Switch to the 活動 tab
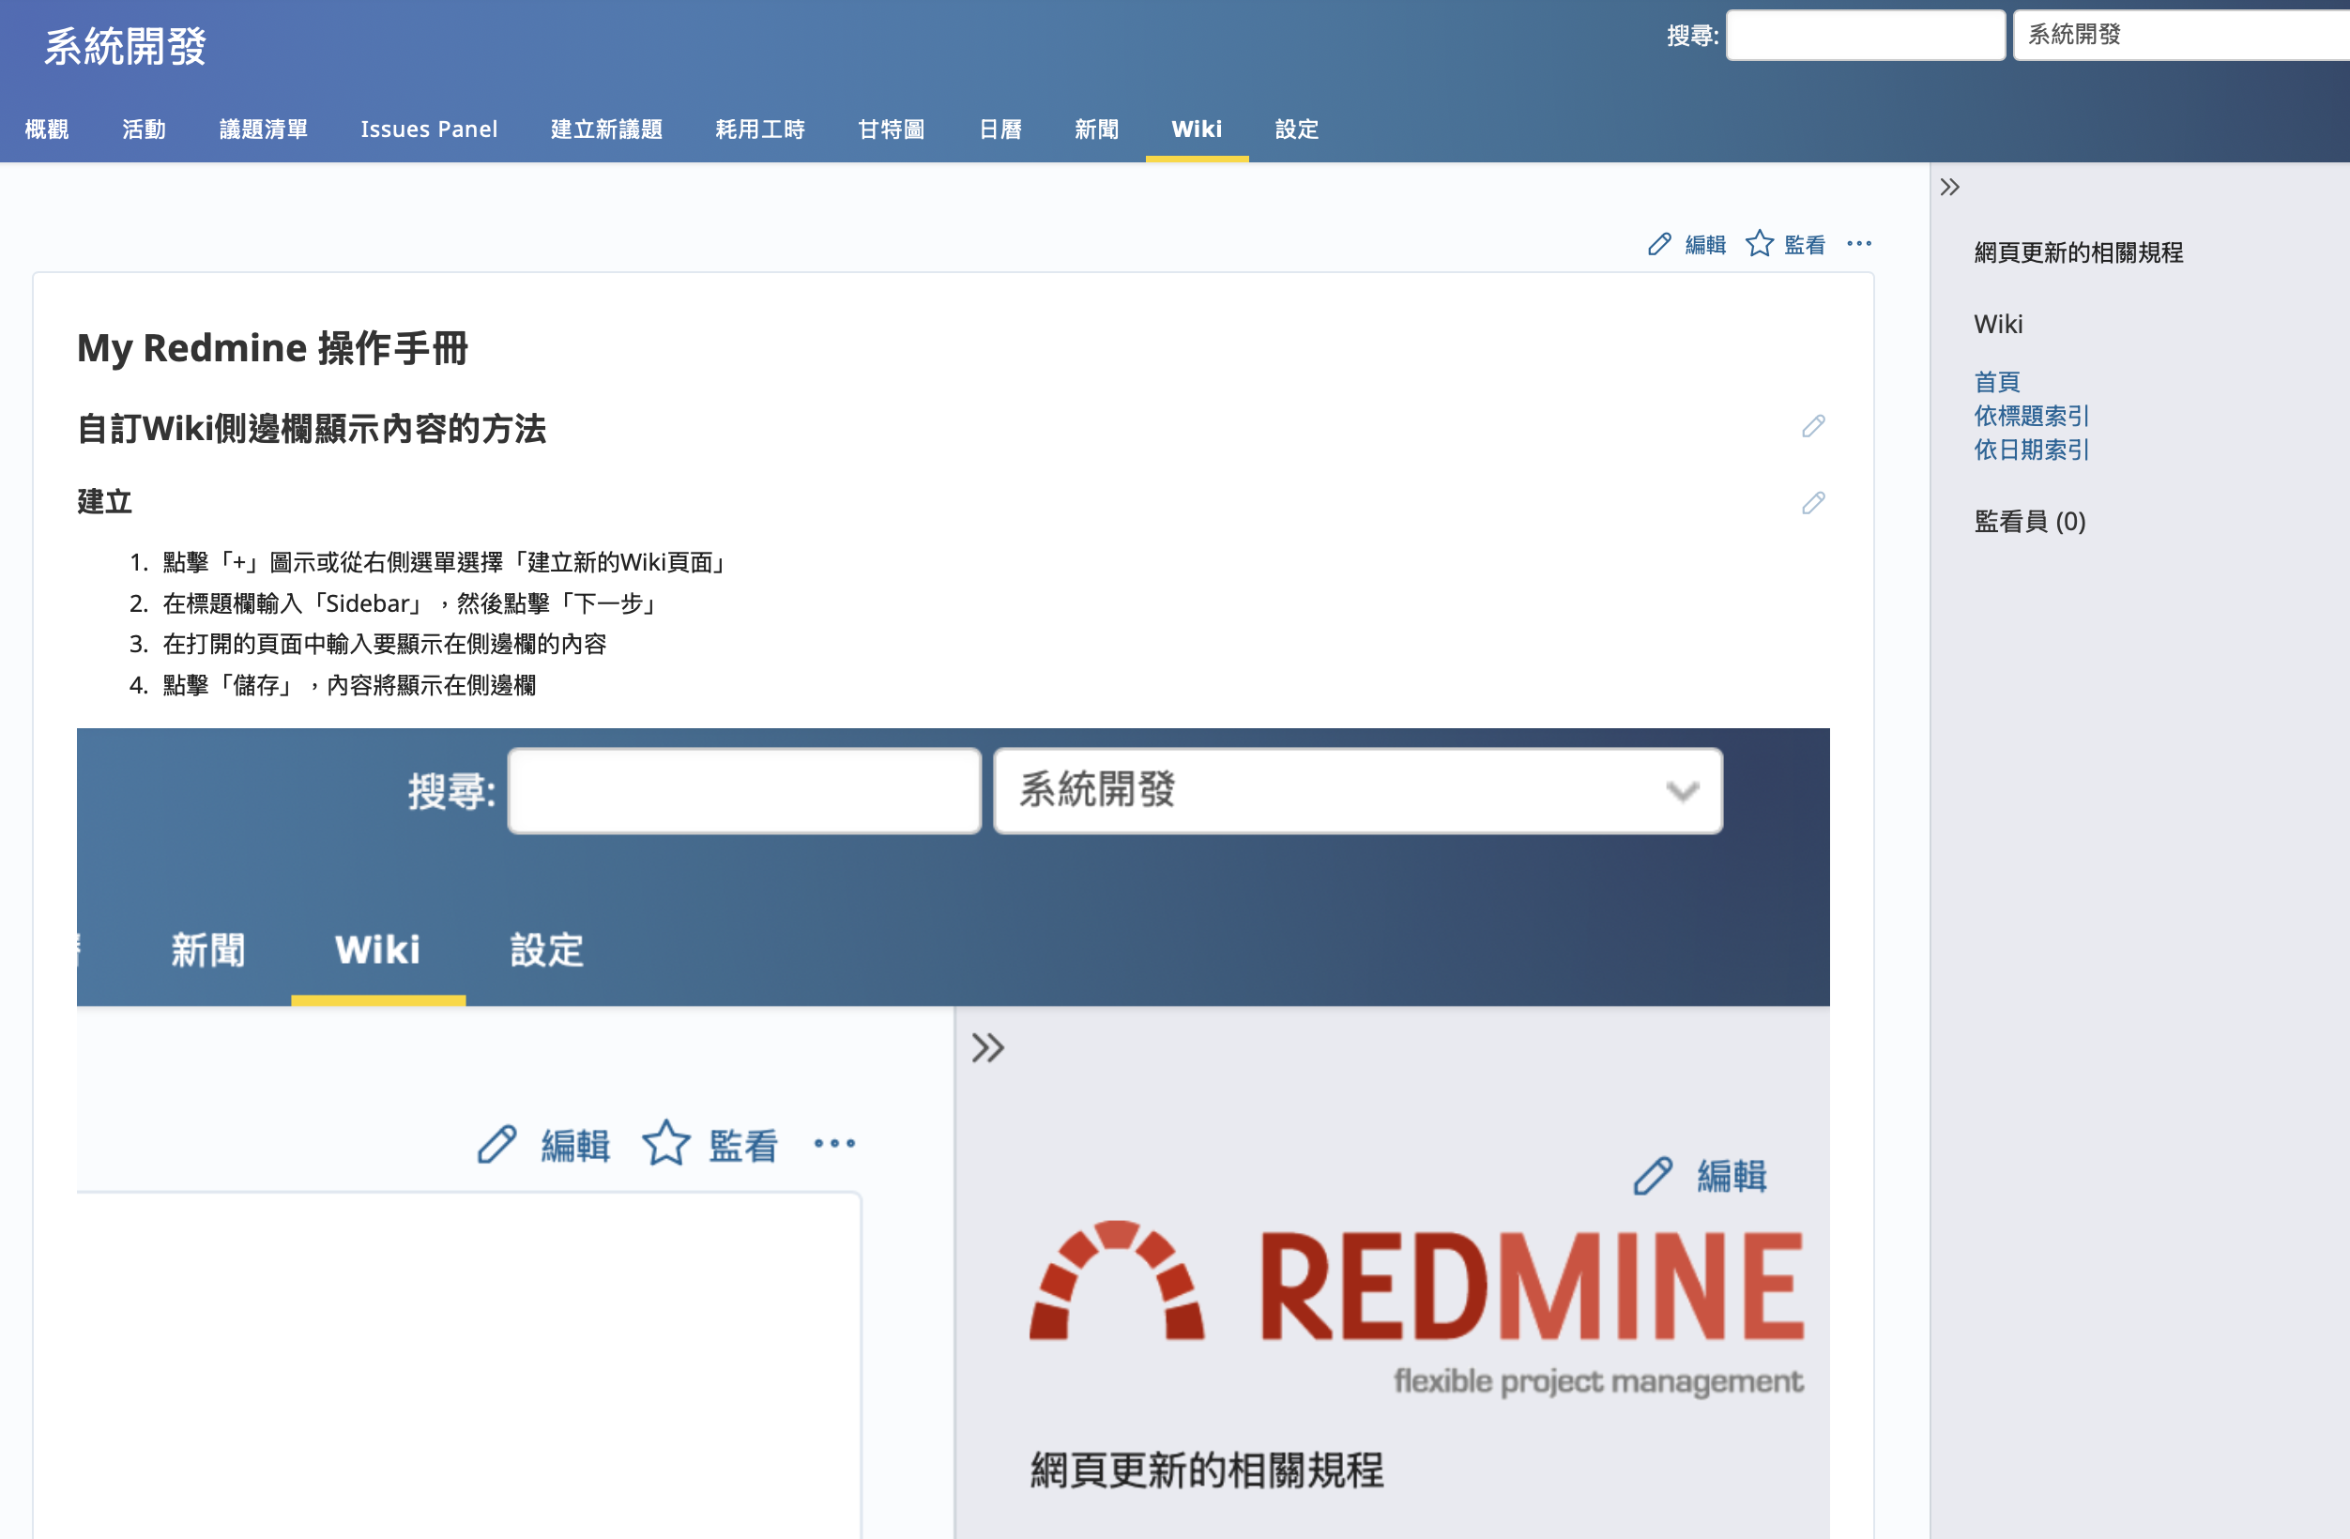Image resolution: width=2350 pixels, height=1539 pixels. [144, 130]
